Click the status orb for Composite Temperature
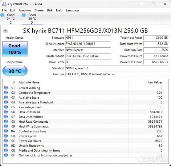 pyautogui.click(x=6, y=93)
